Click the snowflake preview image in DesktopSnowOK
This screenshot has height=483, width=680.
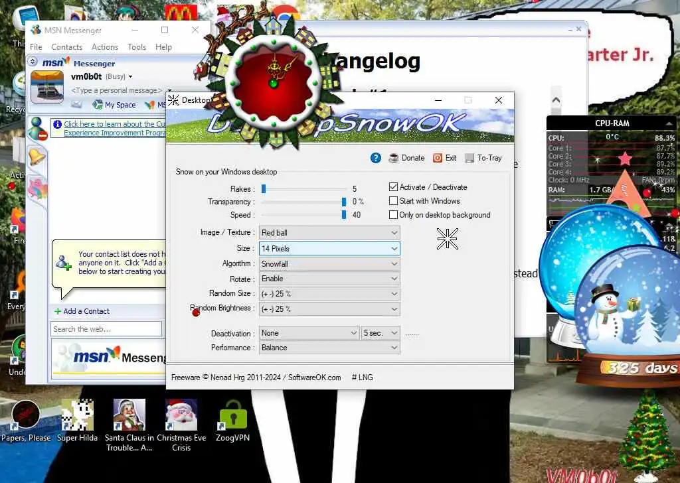pos(447,239)
